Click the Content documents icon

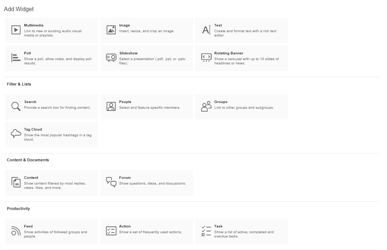pos(16,182)
